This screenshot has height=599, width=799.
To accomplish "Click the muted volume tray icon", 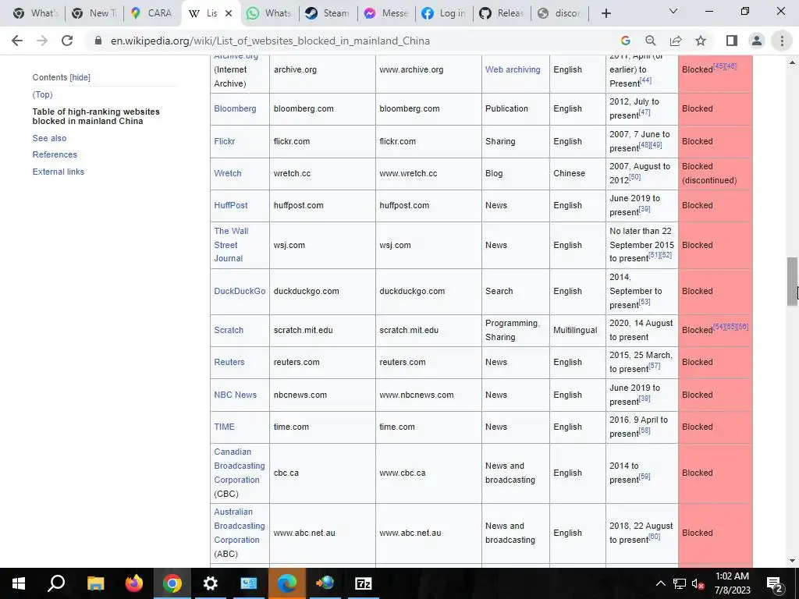I will pos(698,583).
